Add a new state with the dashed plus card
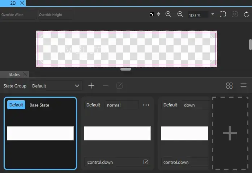The image size is (252, 173). pyautogui.click(x=230, y=133)
